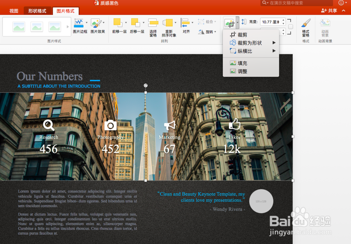Click the search magnifier icon
This screenshot has height=244, width=351.
tap(264, 3)
